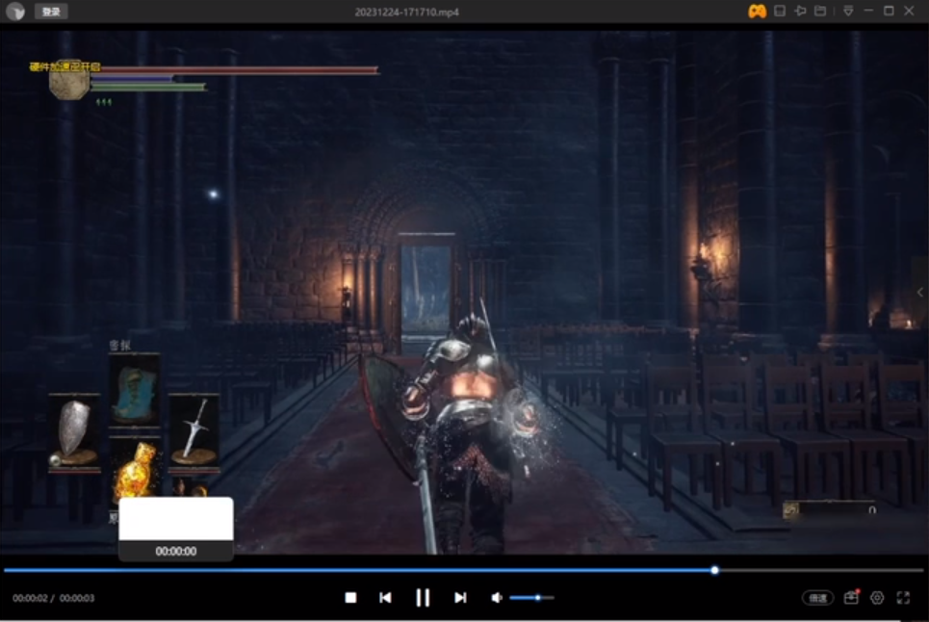Click the 登录 login button
The height and width of the screenshot is (622, 929).
click(51, 12)
